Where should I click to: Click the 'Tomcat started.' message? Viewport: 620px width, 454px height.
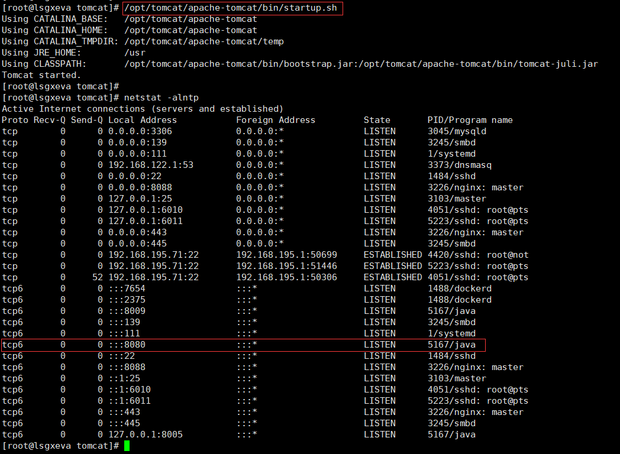41,75
